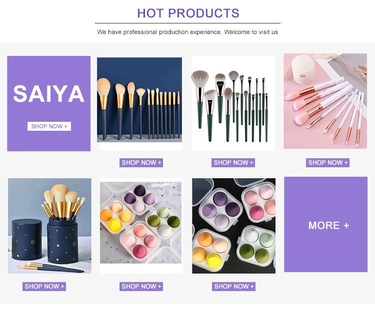Shop Now under star brush holder
This screenshot has height=315, width=375.
(44, 287)
